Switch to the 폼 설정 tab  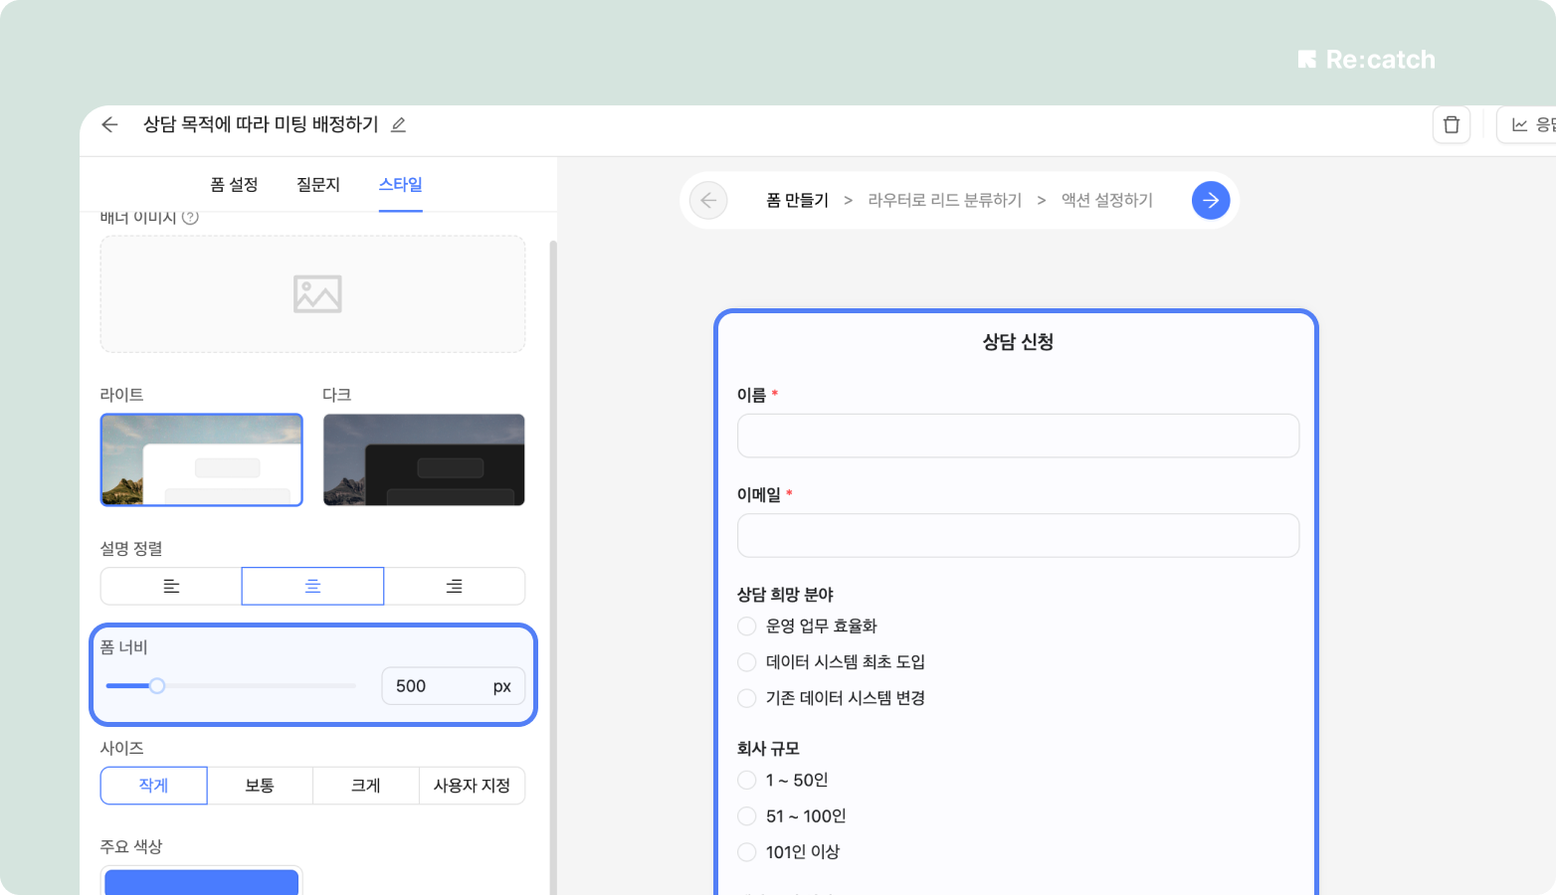[x=234, y=185]
